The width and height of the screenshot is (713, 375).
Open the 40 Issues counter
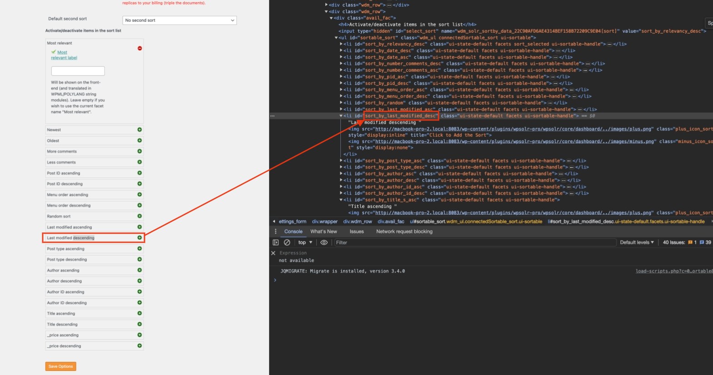pyautogui.click(x=687, y=242)
